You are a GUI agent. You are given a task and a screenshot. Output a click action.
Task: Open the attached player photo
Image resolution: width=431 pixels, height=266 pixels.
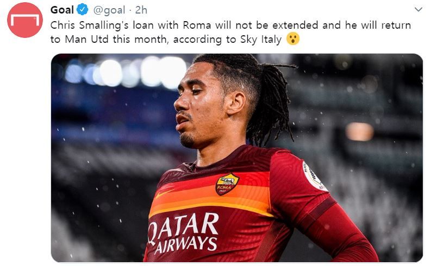click(x=236, y=158)
